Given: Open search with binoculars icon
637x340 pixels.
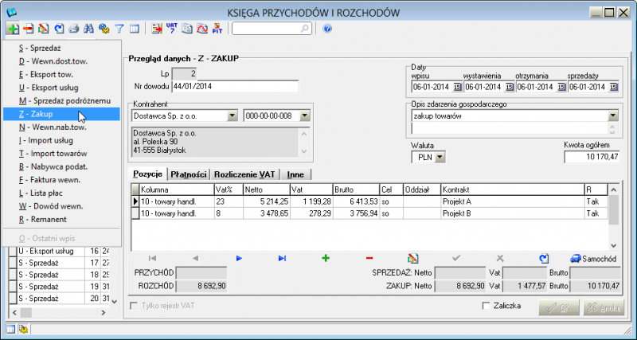Looking at the screenshot, I should [x=88, y=29].
